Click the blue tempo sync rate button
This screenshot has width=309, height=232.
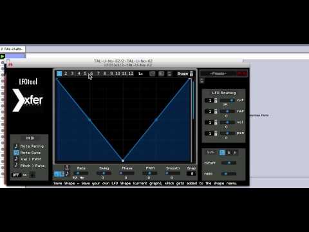tap(59, 174)
